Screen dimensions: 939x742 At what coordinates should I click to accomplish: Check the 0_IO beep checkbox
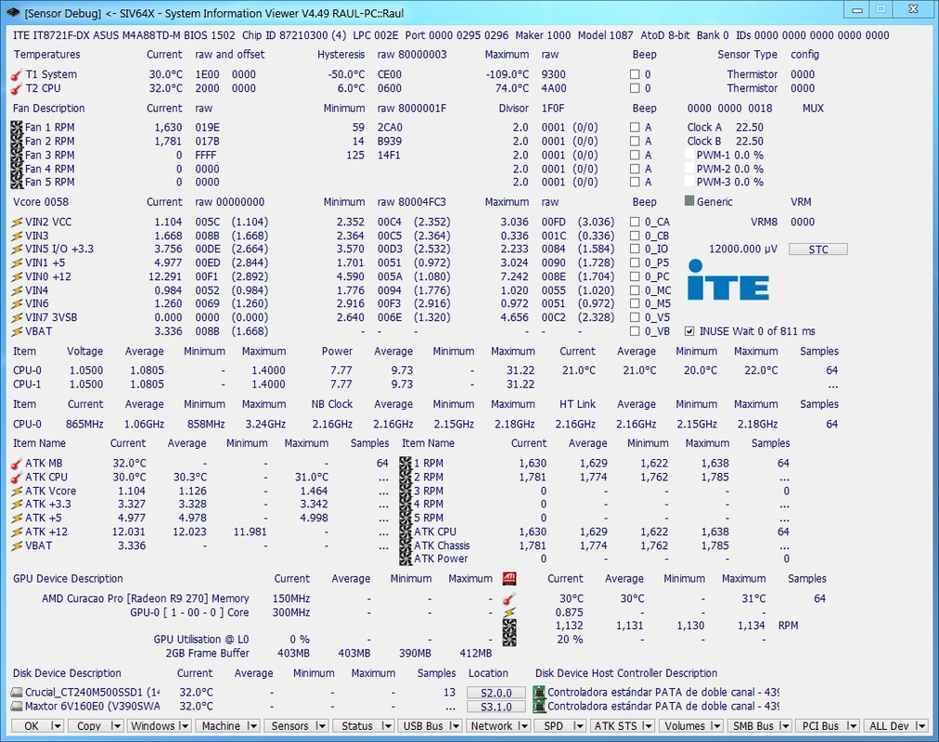635,249
